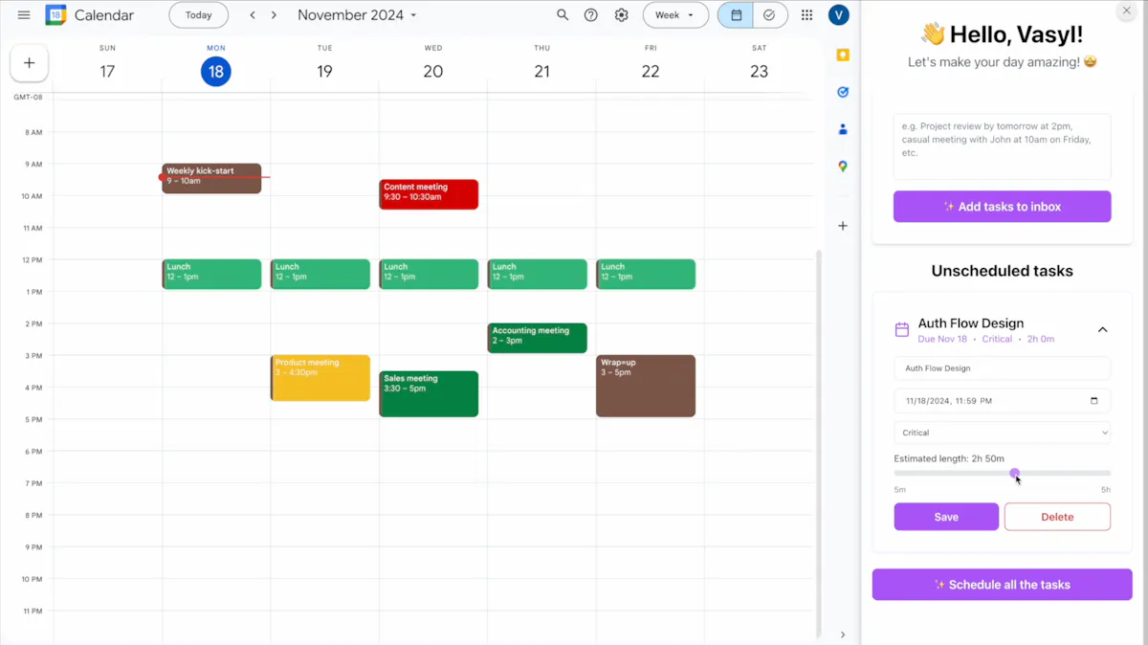Collapse the Auth Flow Design task
The height and width of the screenshot is (645, 1148).
(x=1102, y=330)
